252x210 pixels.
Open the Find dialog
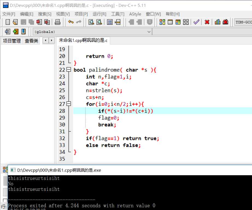tap(91, 22)
